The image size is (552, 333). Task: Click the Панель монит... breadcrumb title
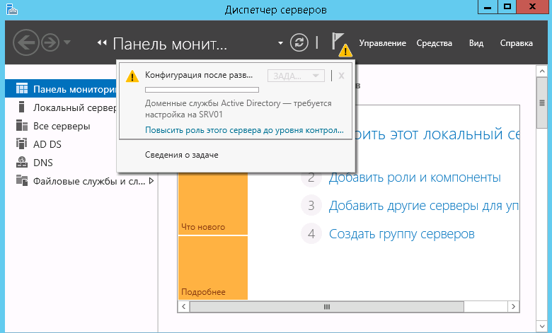pos(170,44)
